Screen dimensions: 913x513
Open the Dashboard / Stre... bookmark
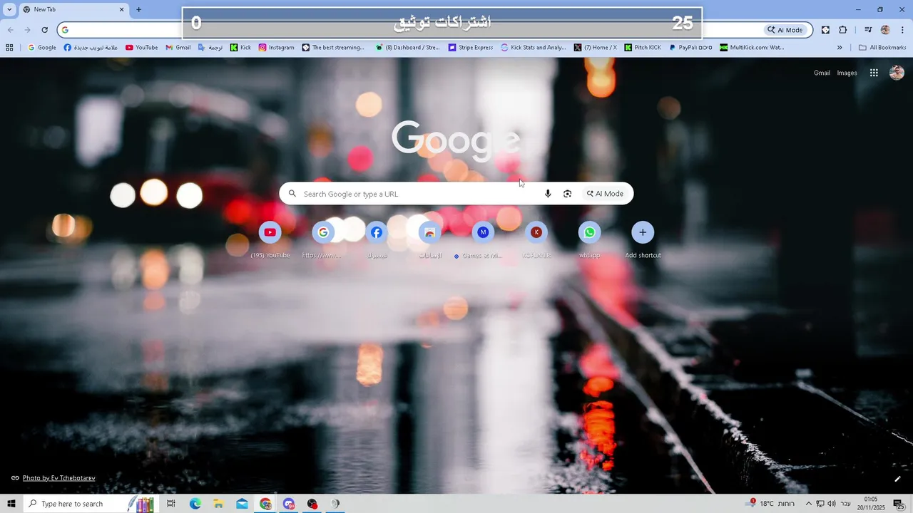tap(408, 48)
